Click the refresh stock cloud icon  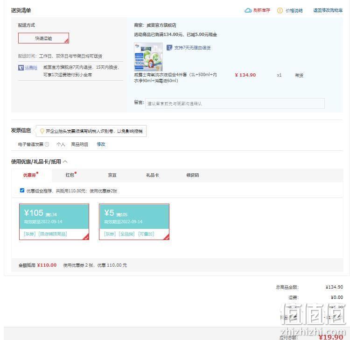pos(248,10)
